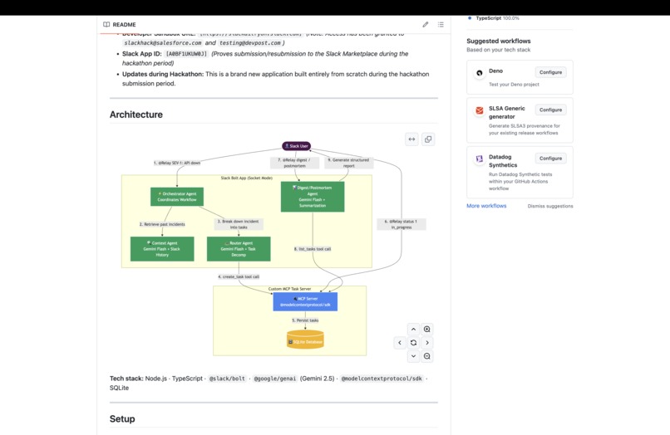Open the README outline list icon
Viewport: 670px width, 435px height.
(x=441, y=24)
